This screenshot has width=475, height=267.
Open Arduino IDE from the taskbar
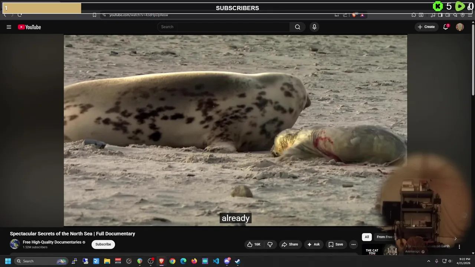pyautogui.click(x=205, y=261)
